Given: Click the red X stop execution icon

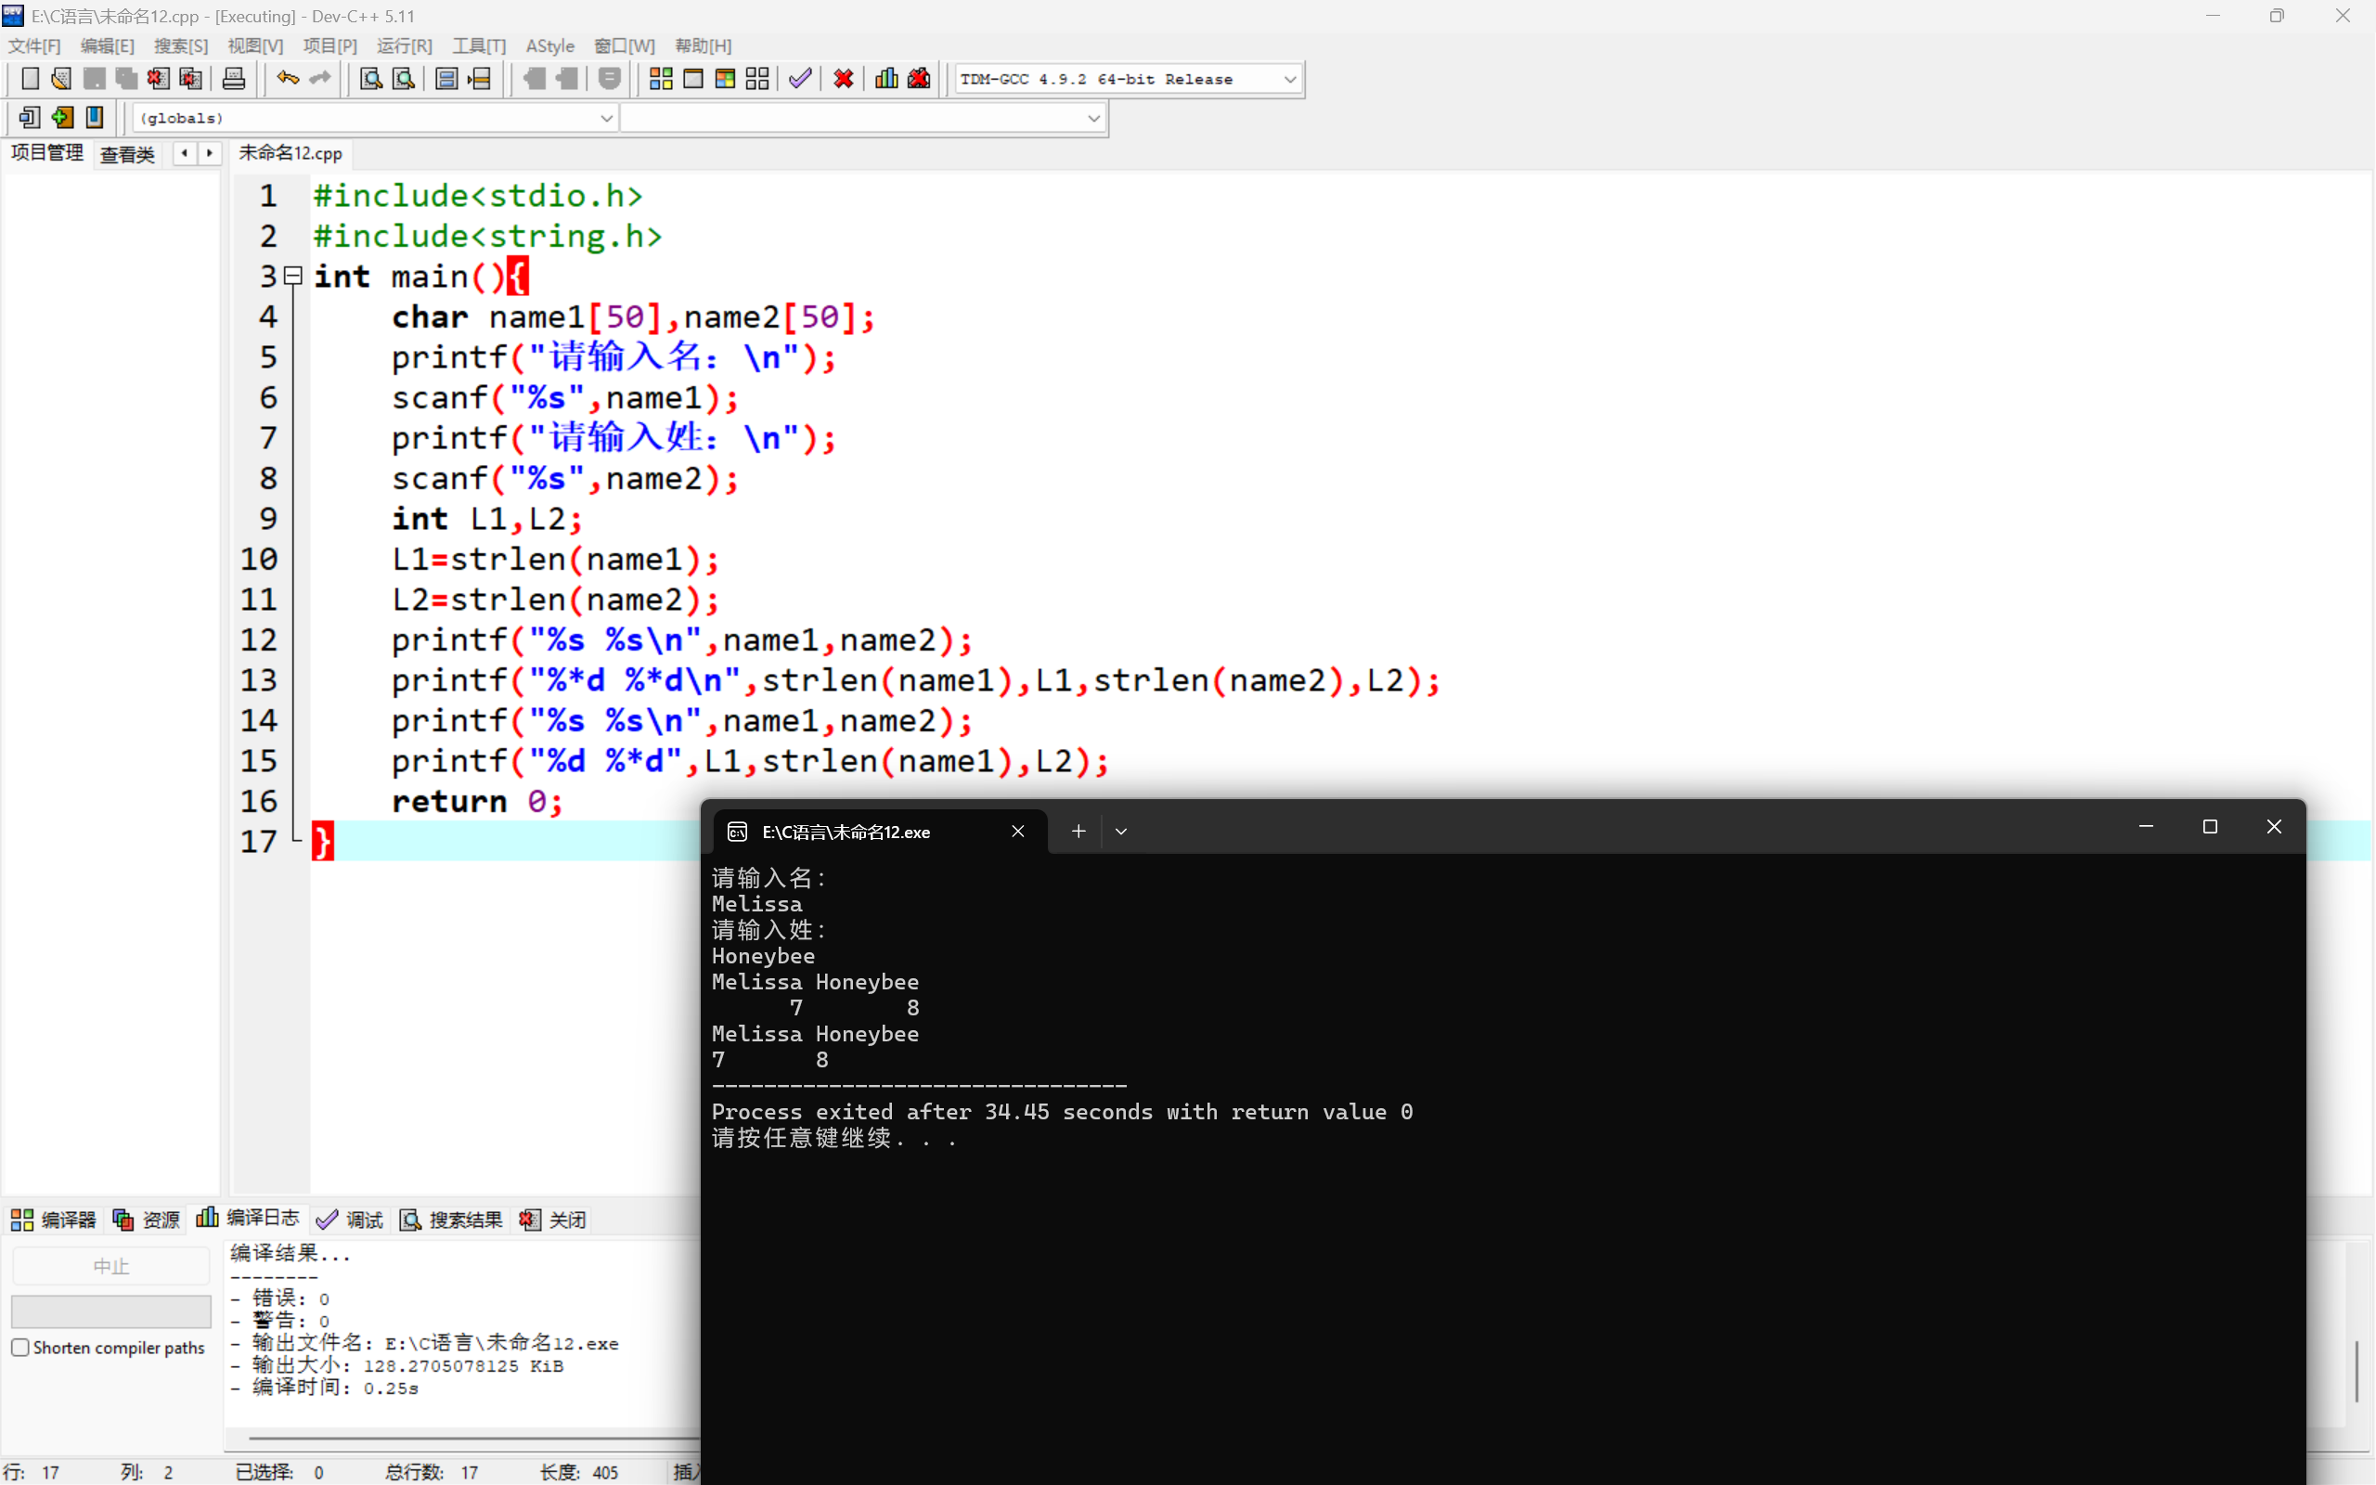Looking at the screenshot, I should point(843,79).
